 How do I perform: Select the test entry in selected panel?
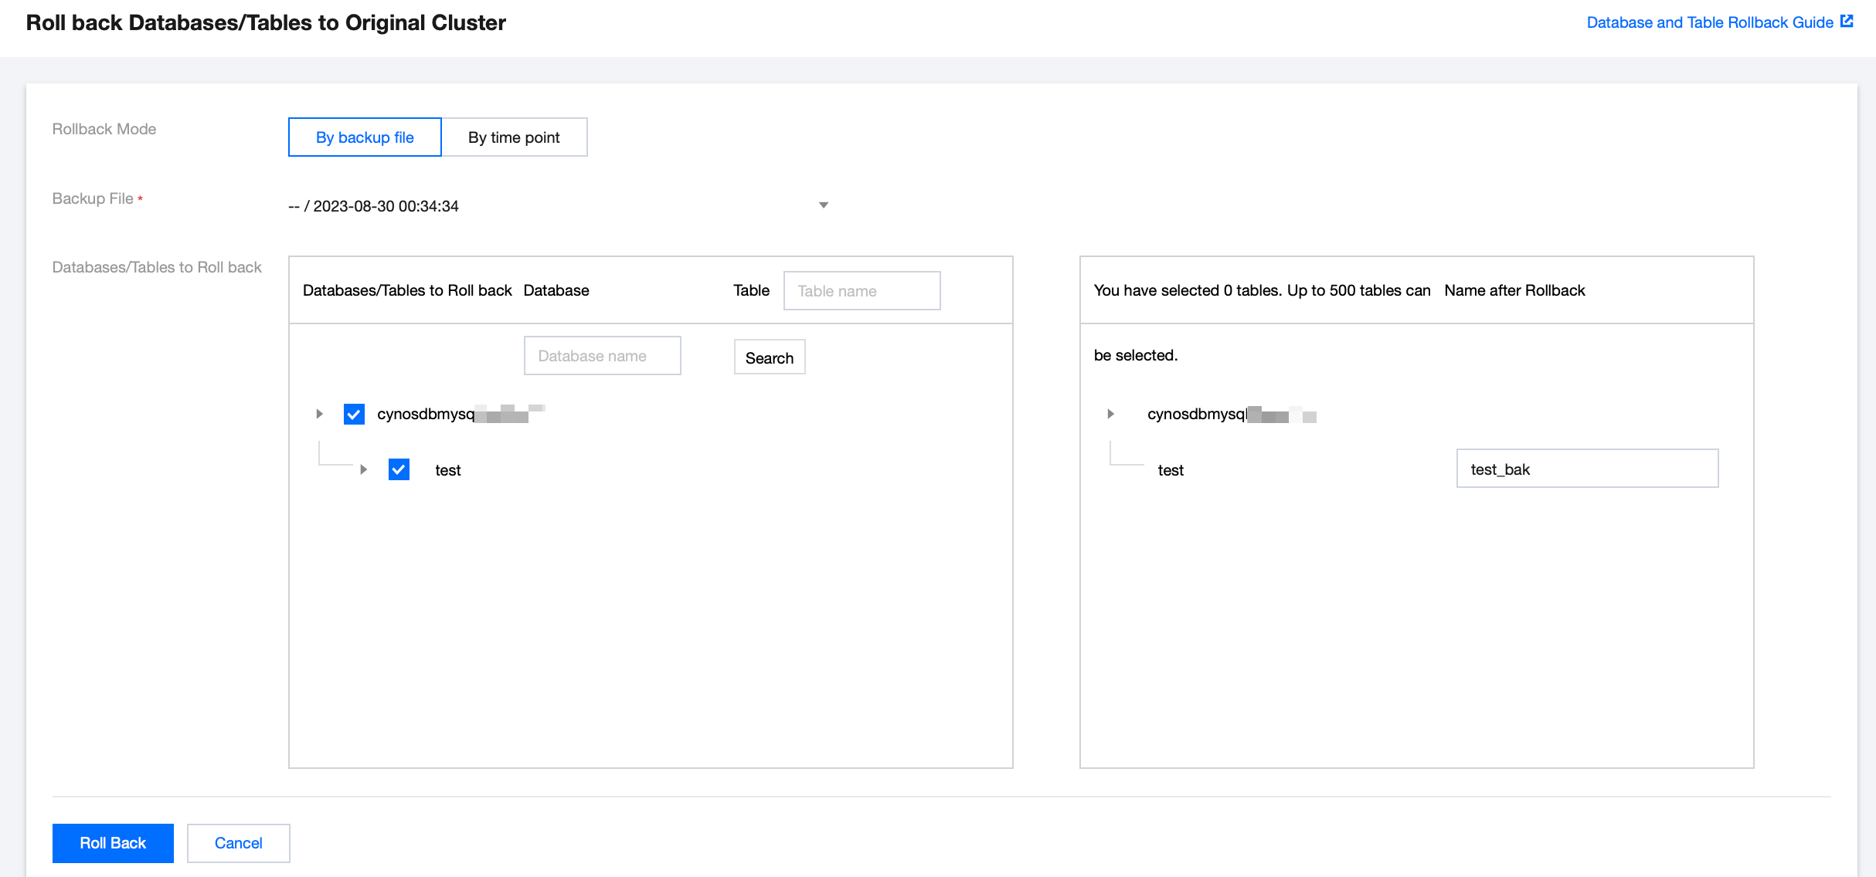(x=1170, y=470)
